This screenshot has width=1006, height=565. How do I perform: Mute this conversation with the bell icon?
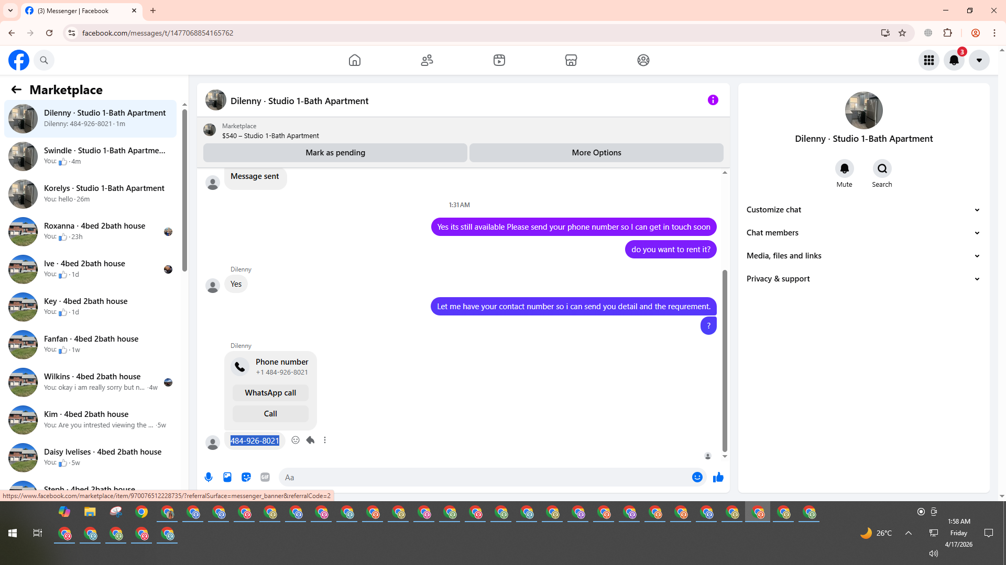point(845,168)
